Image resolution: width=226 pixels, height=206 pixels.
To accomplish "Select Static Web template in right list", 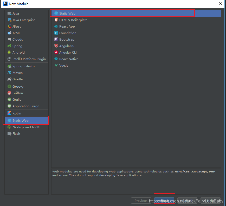I will click(x=136, y=14).
